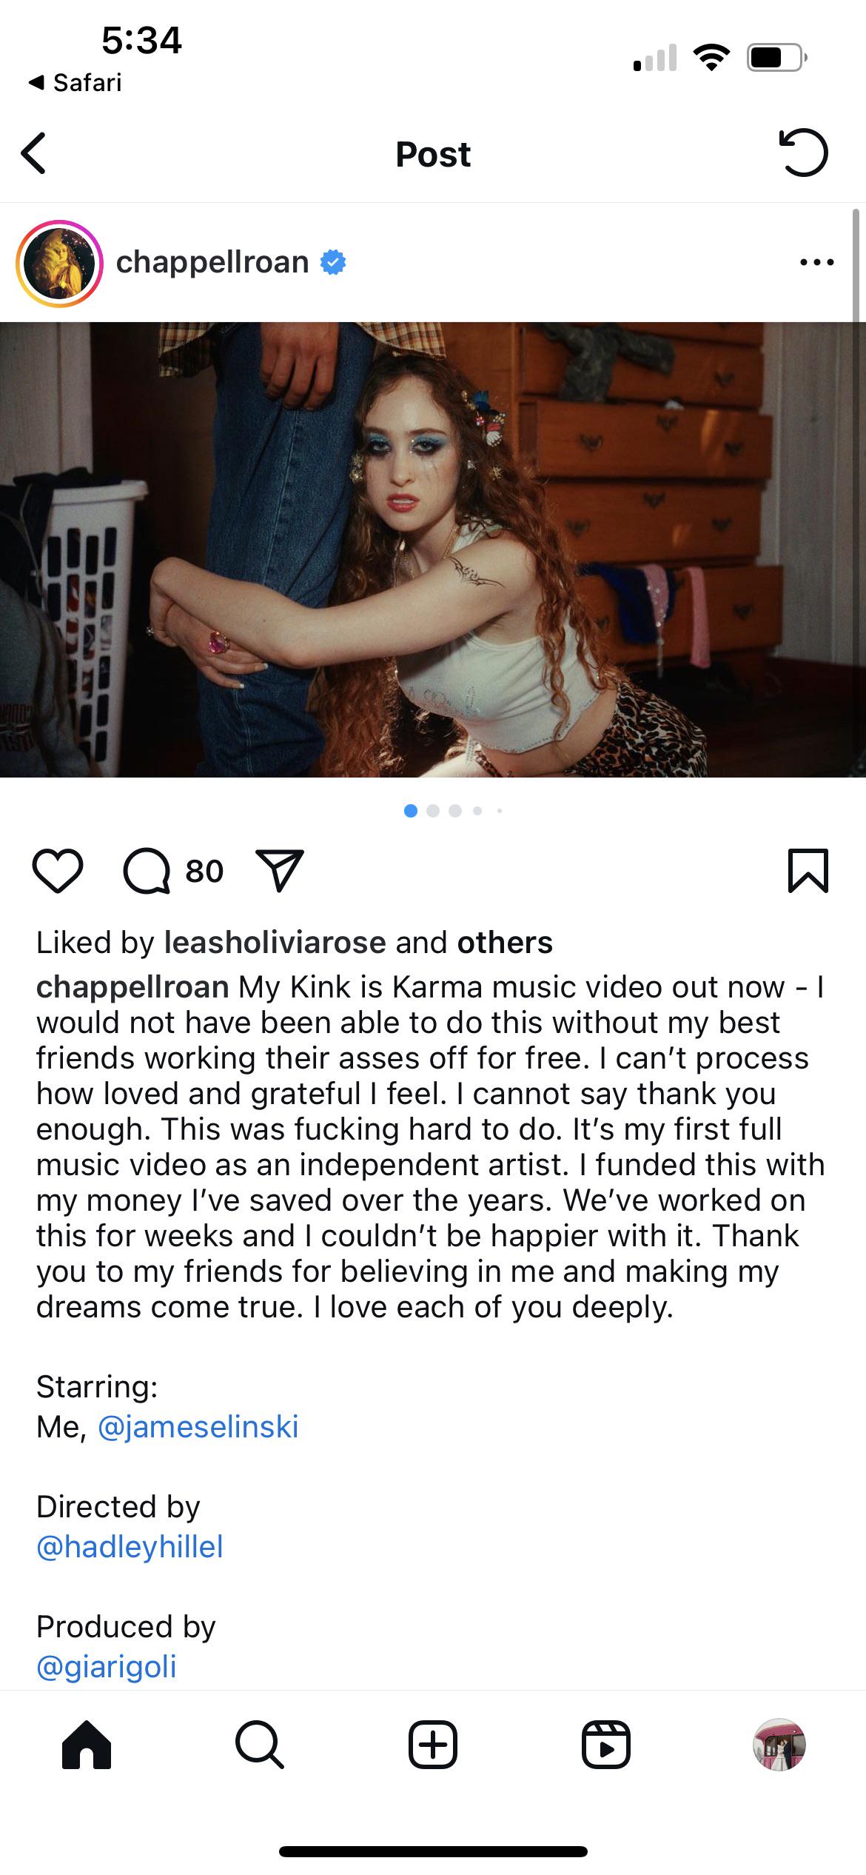Image resolution: width=866 pixels, height=1875 pixels.
Task: Tap 'others' to view likes list
Action: (x=505, y=943)
